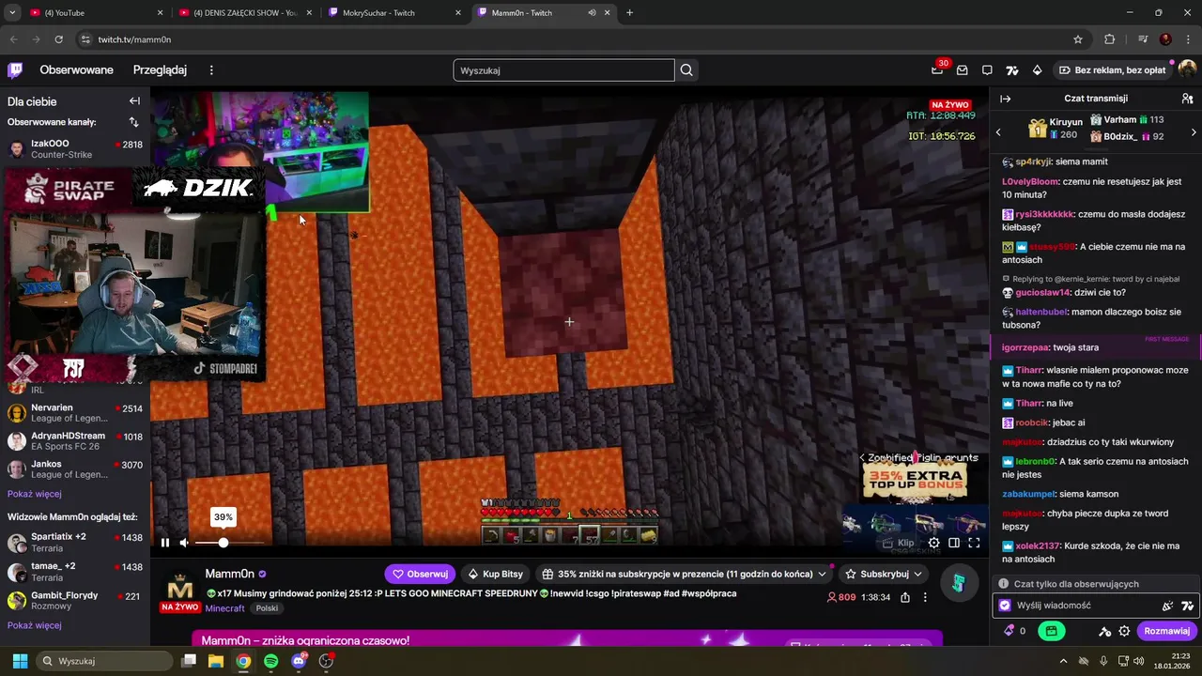The width and height of the screenshot is (1202, 676).
Task: Open the 7TV emote menu in chat input
Action: 1187,607
